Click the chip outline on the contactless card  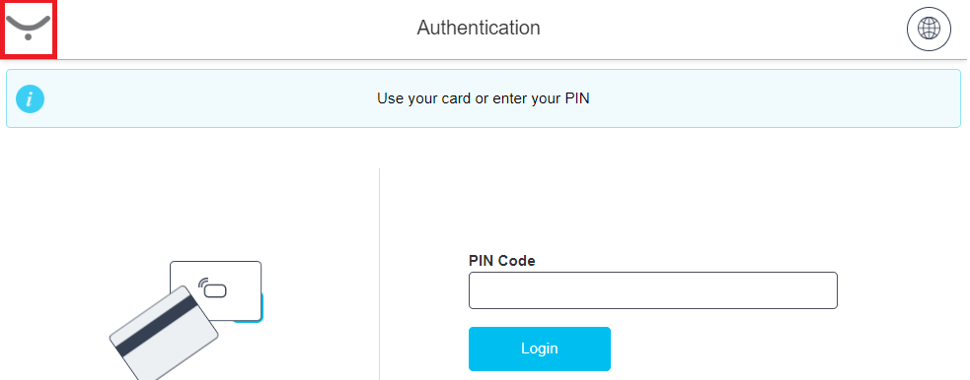(216, 289)
